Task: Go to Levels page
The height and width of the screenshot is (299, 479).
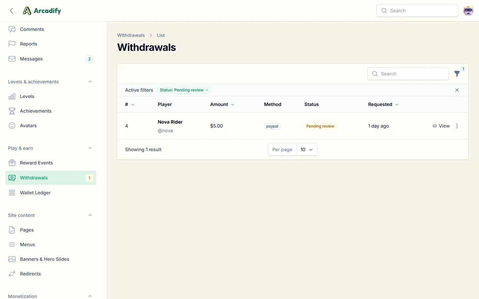Action: click(x=51, y=96)
